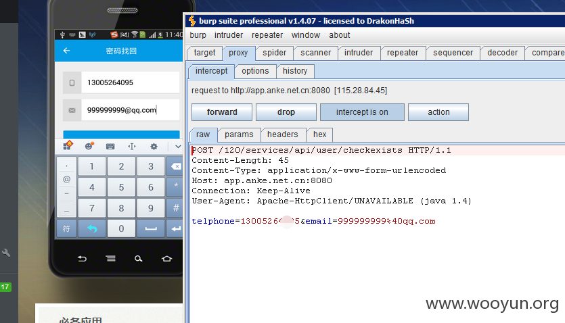Show the raw request view tab
The image size is (565, 323).
pyautogui.click(x=203, y=134)
